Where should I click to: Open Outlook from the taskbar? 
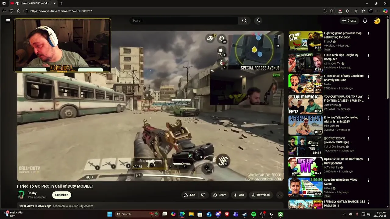(x=209, y=214)
